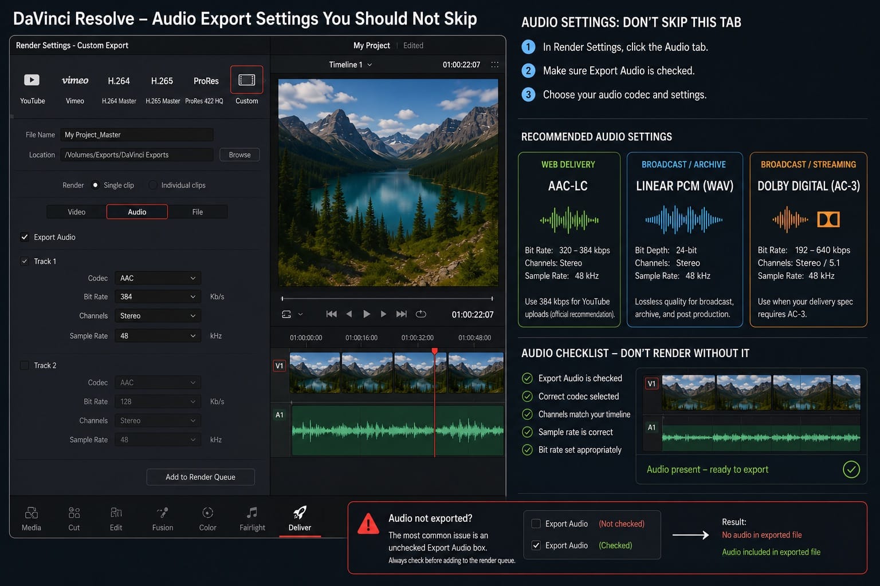Click the 'Edited' project status text
Viewport: 880px width, 586px height.
coord(413,45)
